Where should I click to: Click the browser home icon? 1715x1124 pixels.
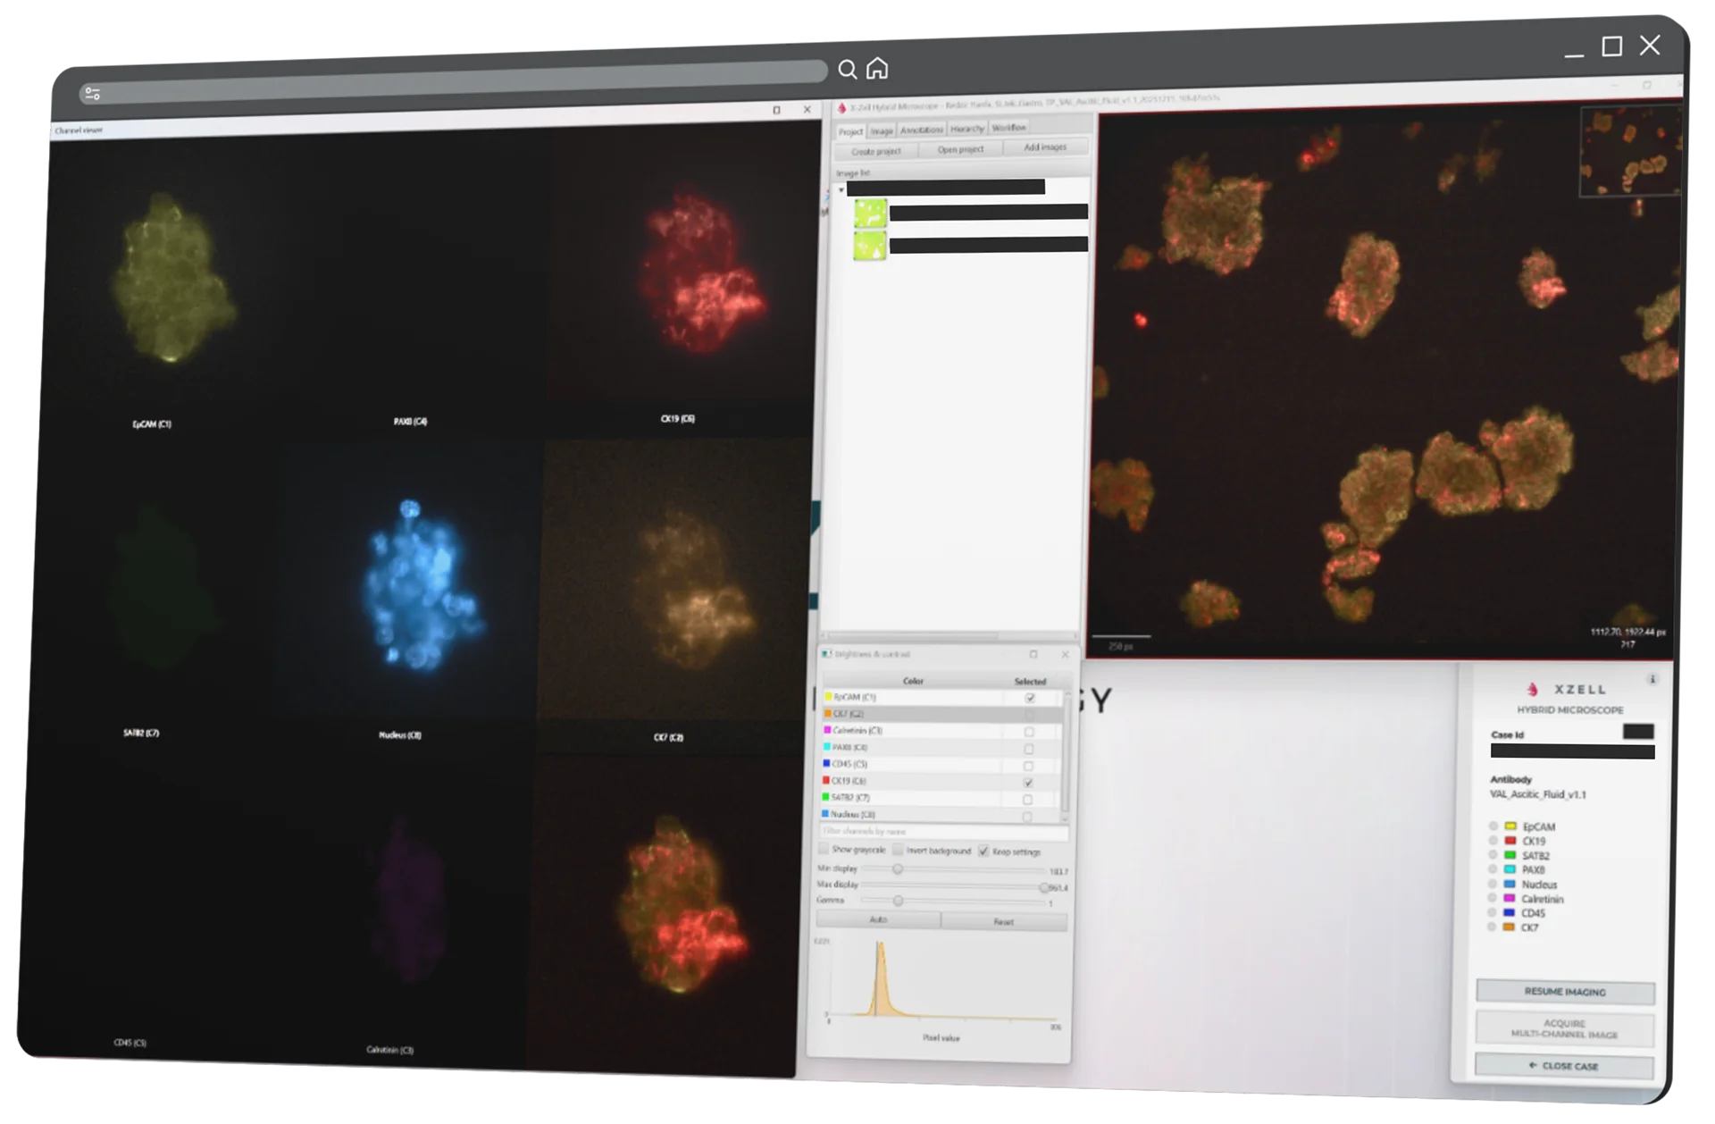[877, 69]
